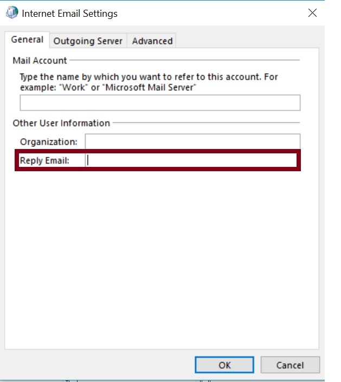This screenshot has width=341, height=382.
Task: Focus the Mail Account name text box
Action: pos(160,103)
